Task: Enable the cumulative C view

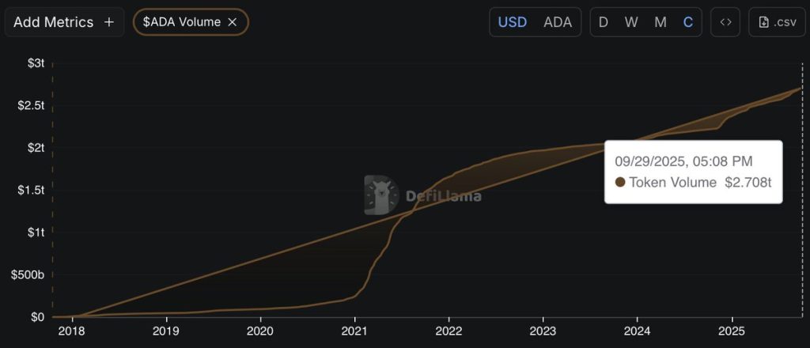Action: [688, 22]
